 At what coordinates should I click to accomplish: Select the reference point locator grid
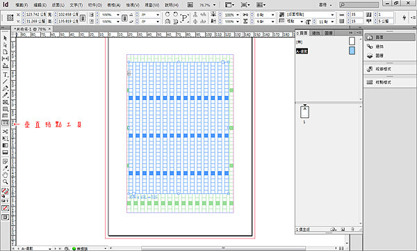(10, 17)
